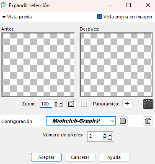The image size is (155, 164).
Task: Click the fit-to-window zoom icon
Action: (x=71, y=104)
